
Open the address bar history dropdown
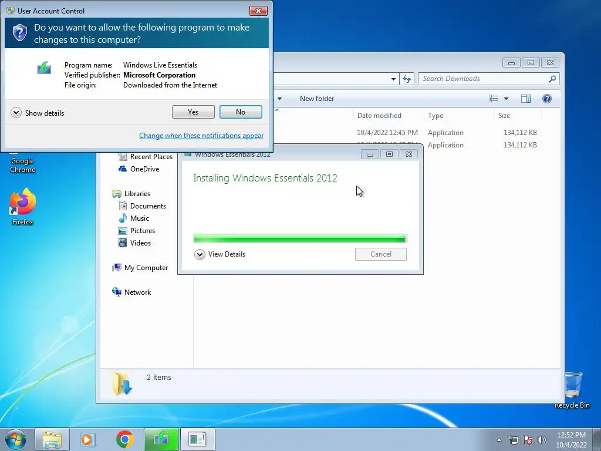[393, 79]
